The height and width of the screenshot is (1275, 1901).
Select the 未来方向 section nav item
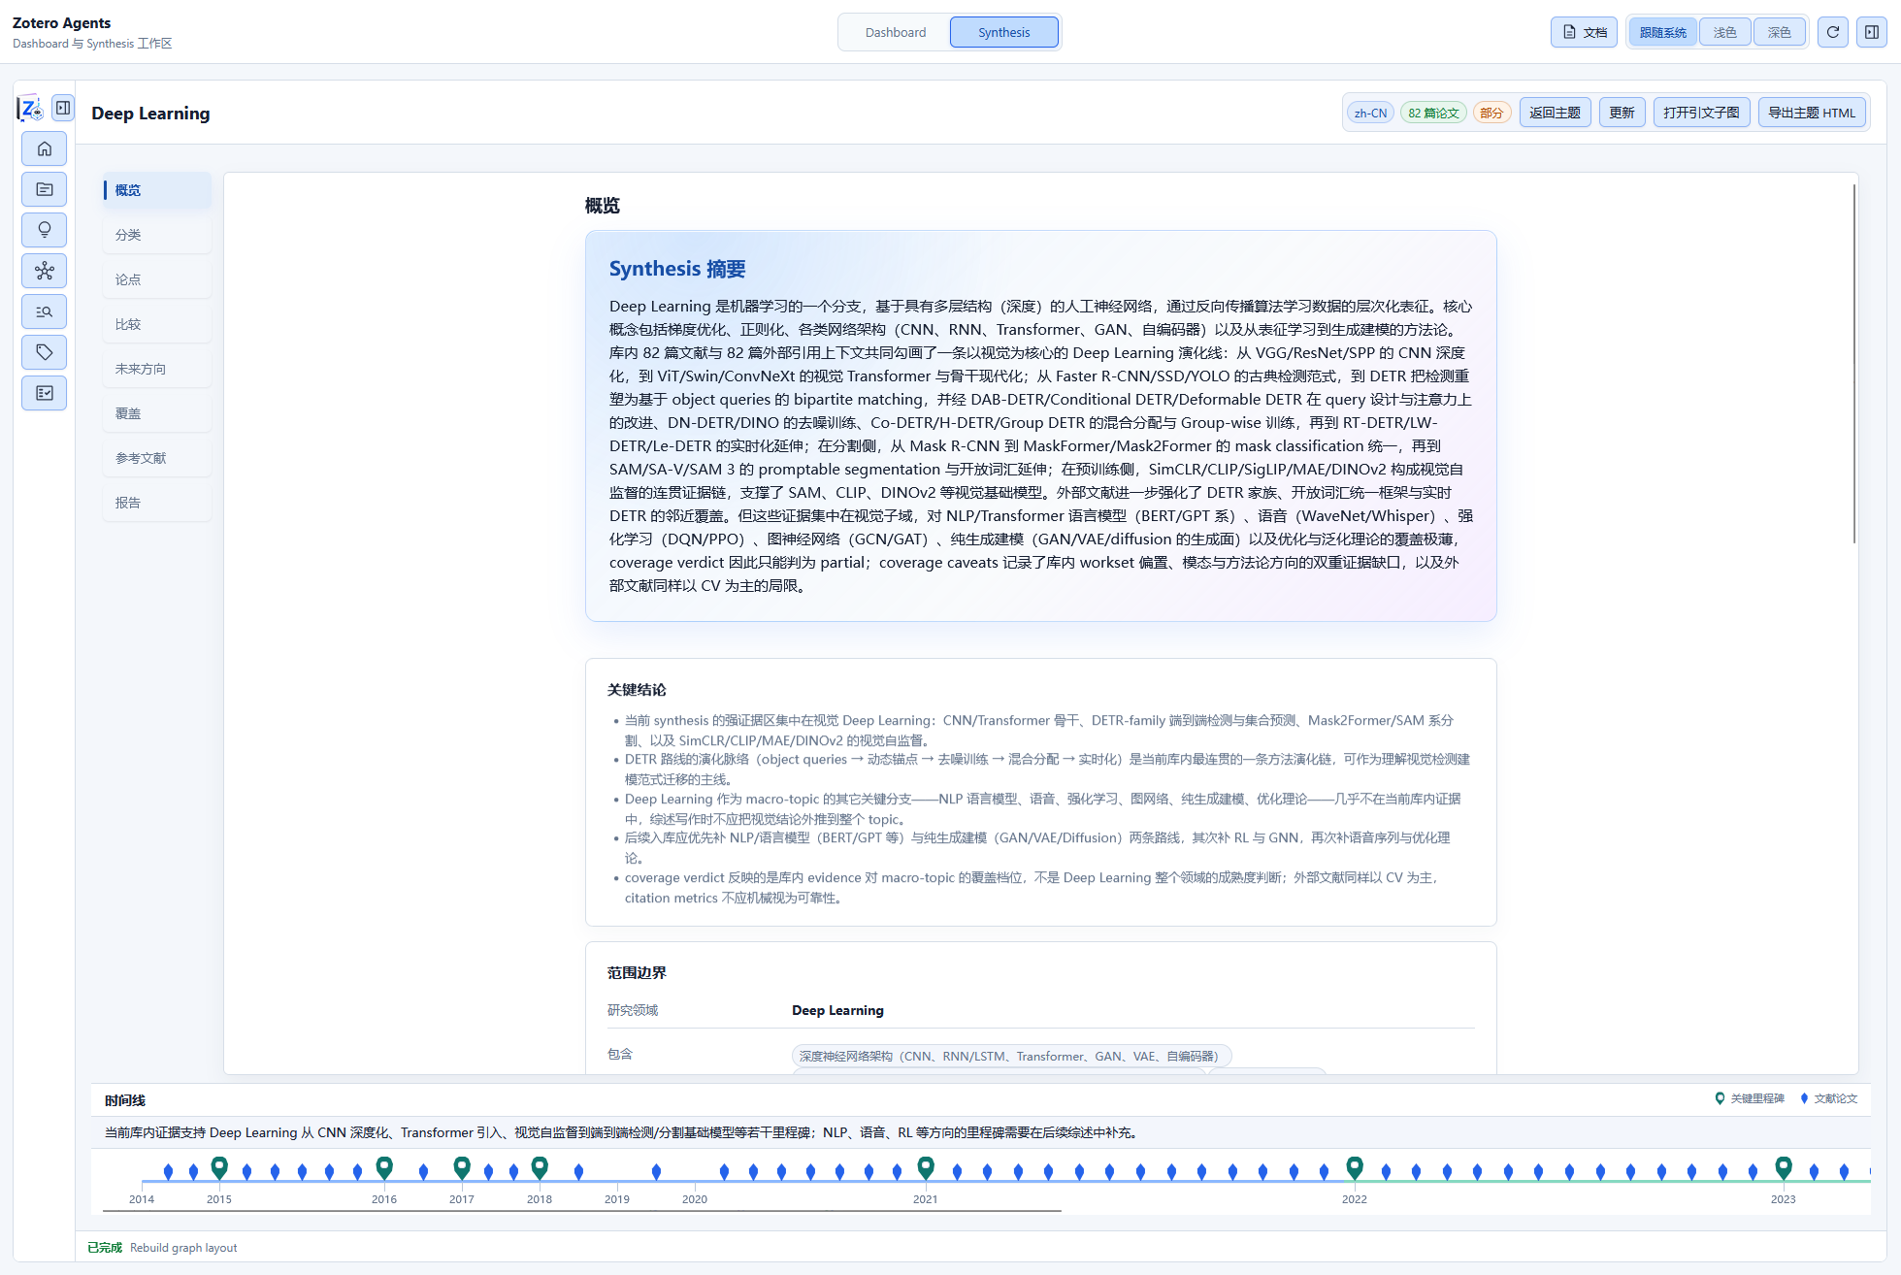tap(157, 369)
